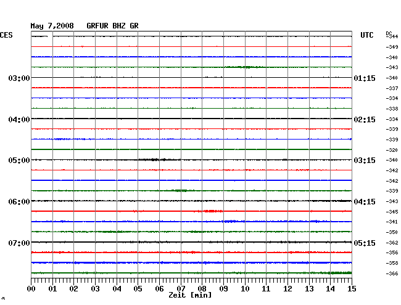Click minute tick label "10" on the axis
Viewport: 401px width, 305px height.
click(x=245, y=288)
